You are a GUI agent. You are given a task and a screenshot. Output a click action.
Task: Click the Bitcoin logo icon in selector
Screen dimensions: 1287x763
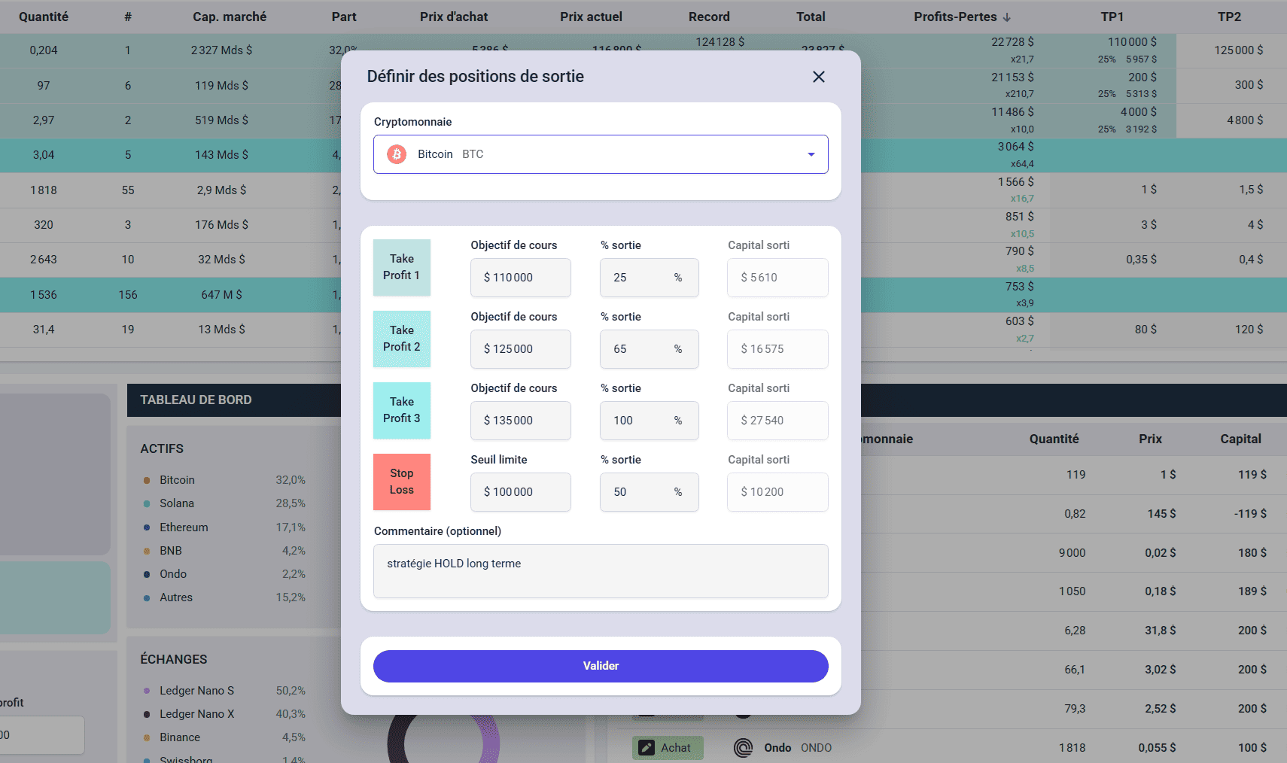[x=397, y=154]
